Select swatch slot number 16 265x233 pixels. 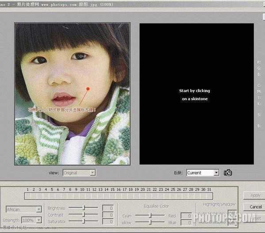[x=119, y=196]
